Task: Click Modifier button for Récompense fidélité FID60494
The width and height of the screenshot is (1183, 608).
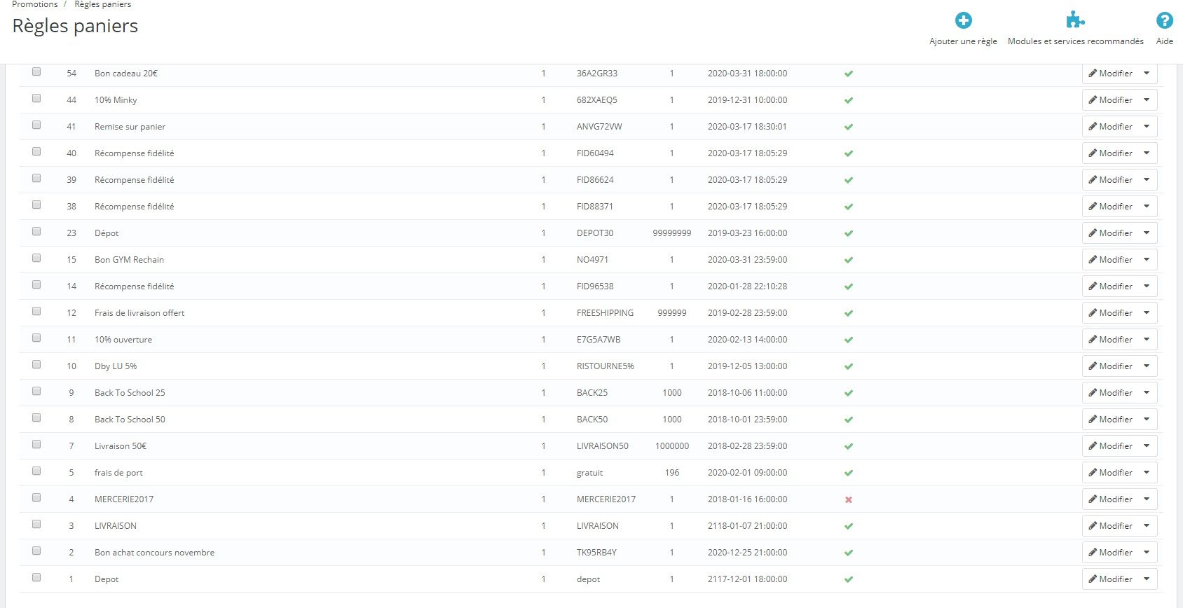Action: pos(1111,153)
